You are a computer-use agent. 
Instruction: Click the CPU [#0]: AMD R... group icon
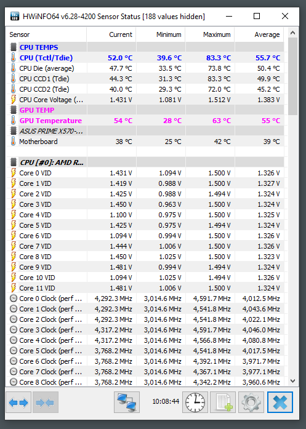pos(13,162)
